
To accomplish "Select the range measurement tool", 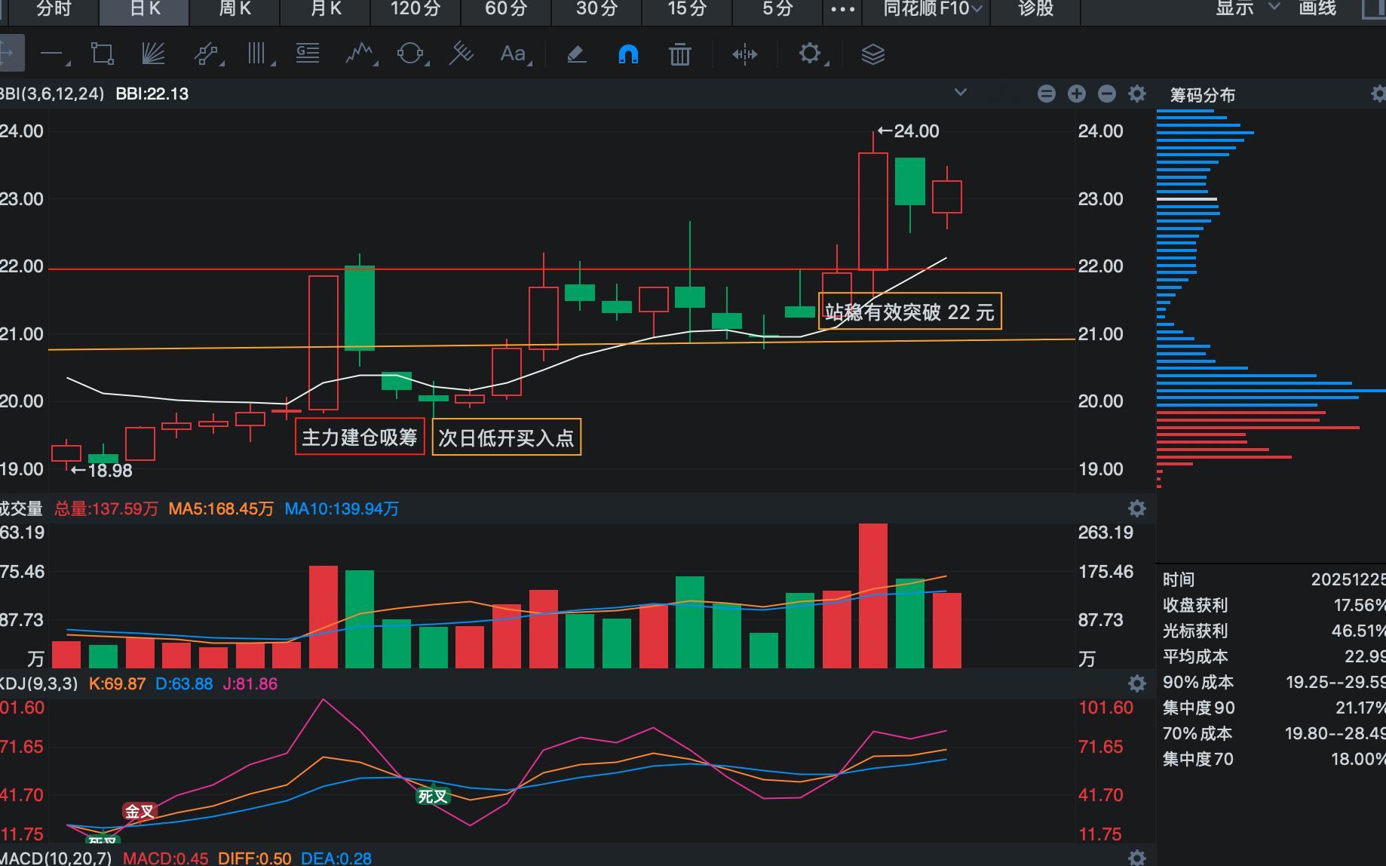I will coord(745,54).
